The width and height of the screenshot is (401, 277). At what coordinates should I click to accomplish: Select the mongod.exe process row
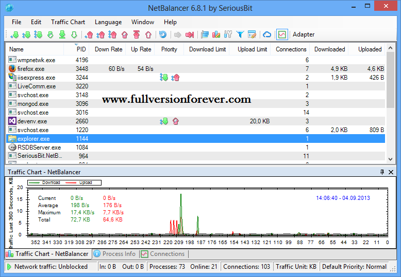(196, 104)
